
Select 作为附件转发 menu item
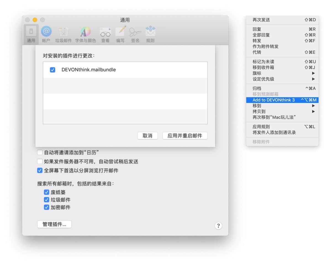pyautogui.click(x=282, y=46)
